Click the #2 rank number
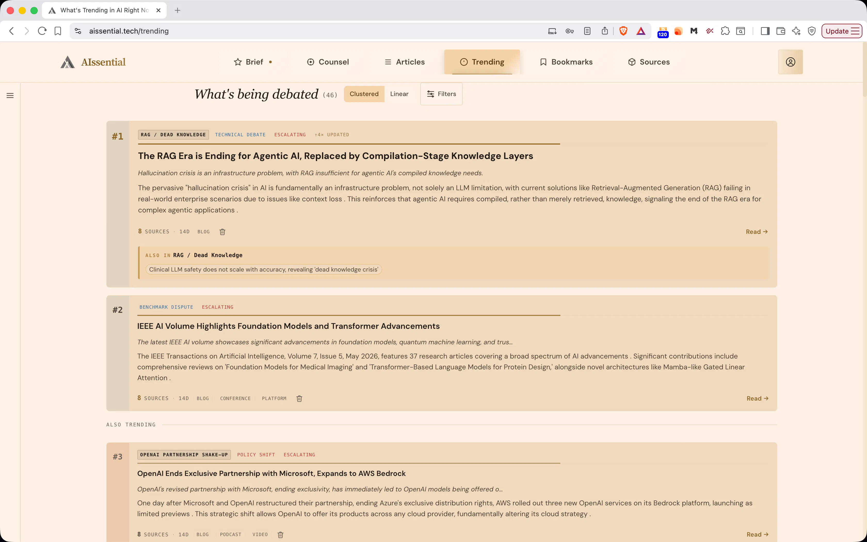Image resolution: width=867 pixels, height=542 pixels. (x=117, y=310)
